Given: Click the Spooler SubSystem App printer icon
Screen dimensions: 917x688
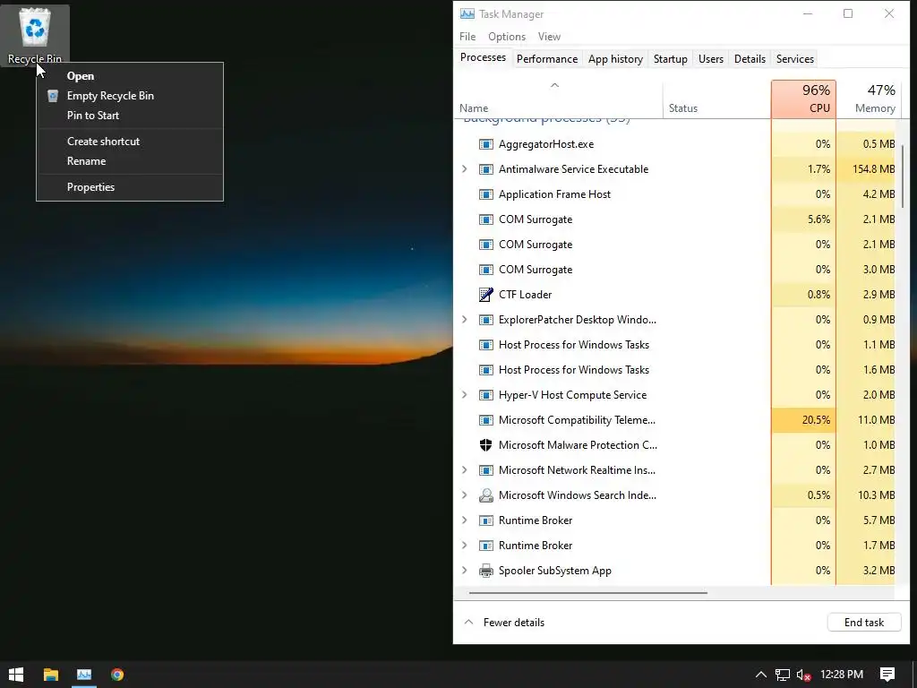Looking at the screenshot, I should click(486, 571).
